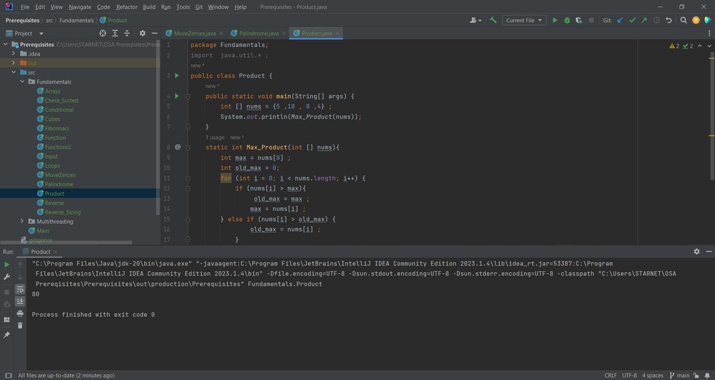
Task: Roll back changes with undo arrow
Action: tap(669, 20)
